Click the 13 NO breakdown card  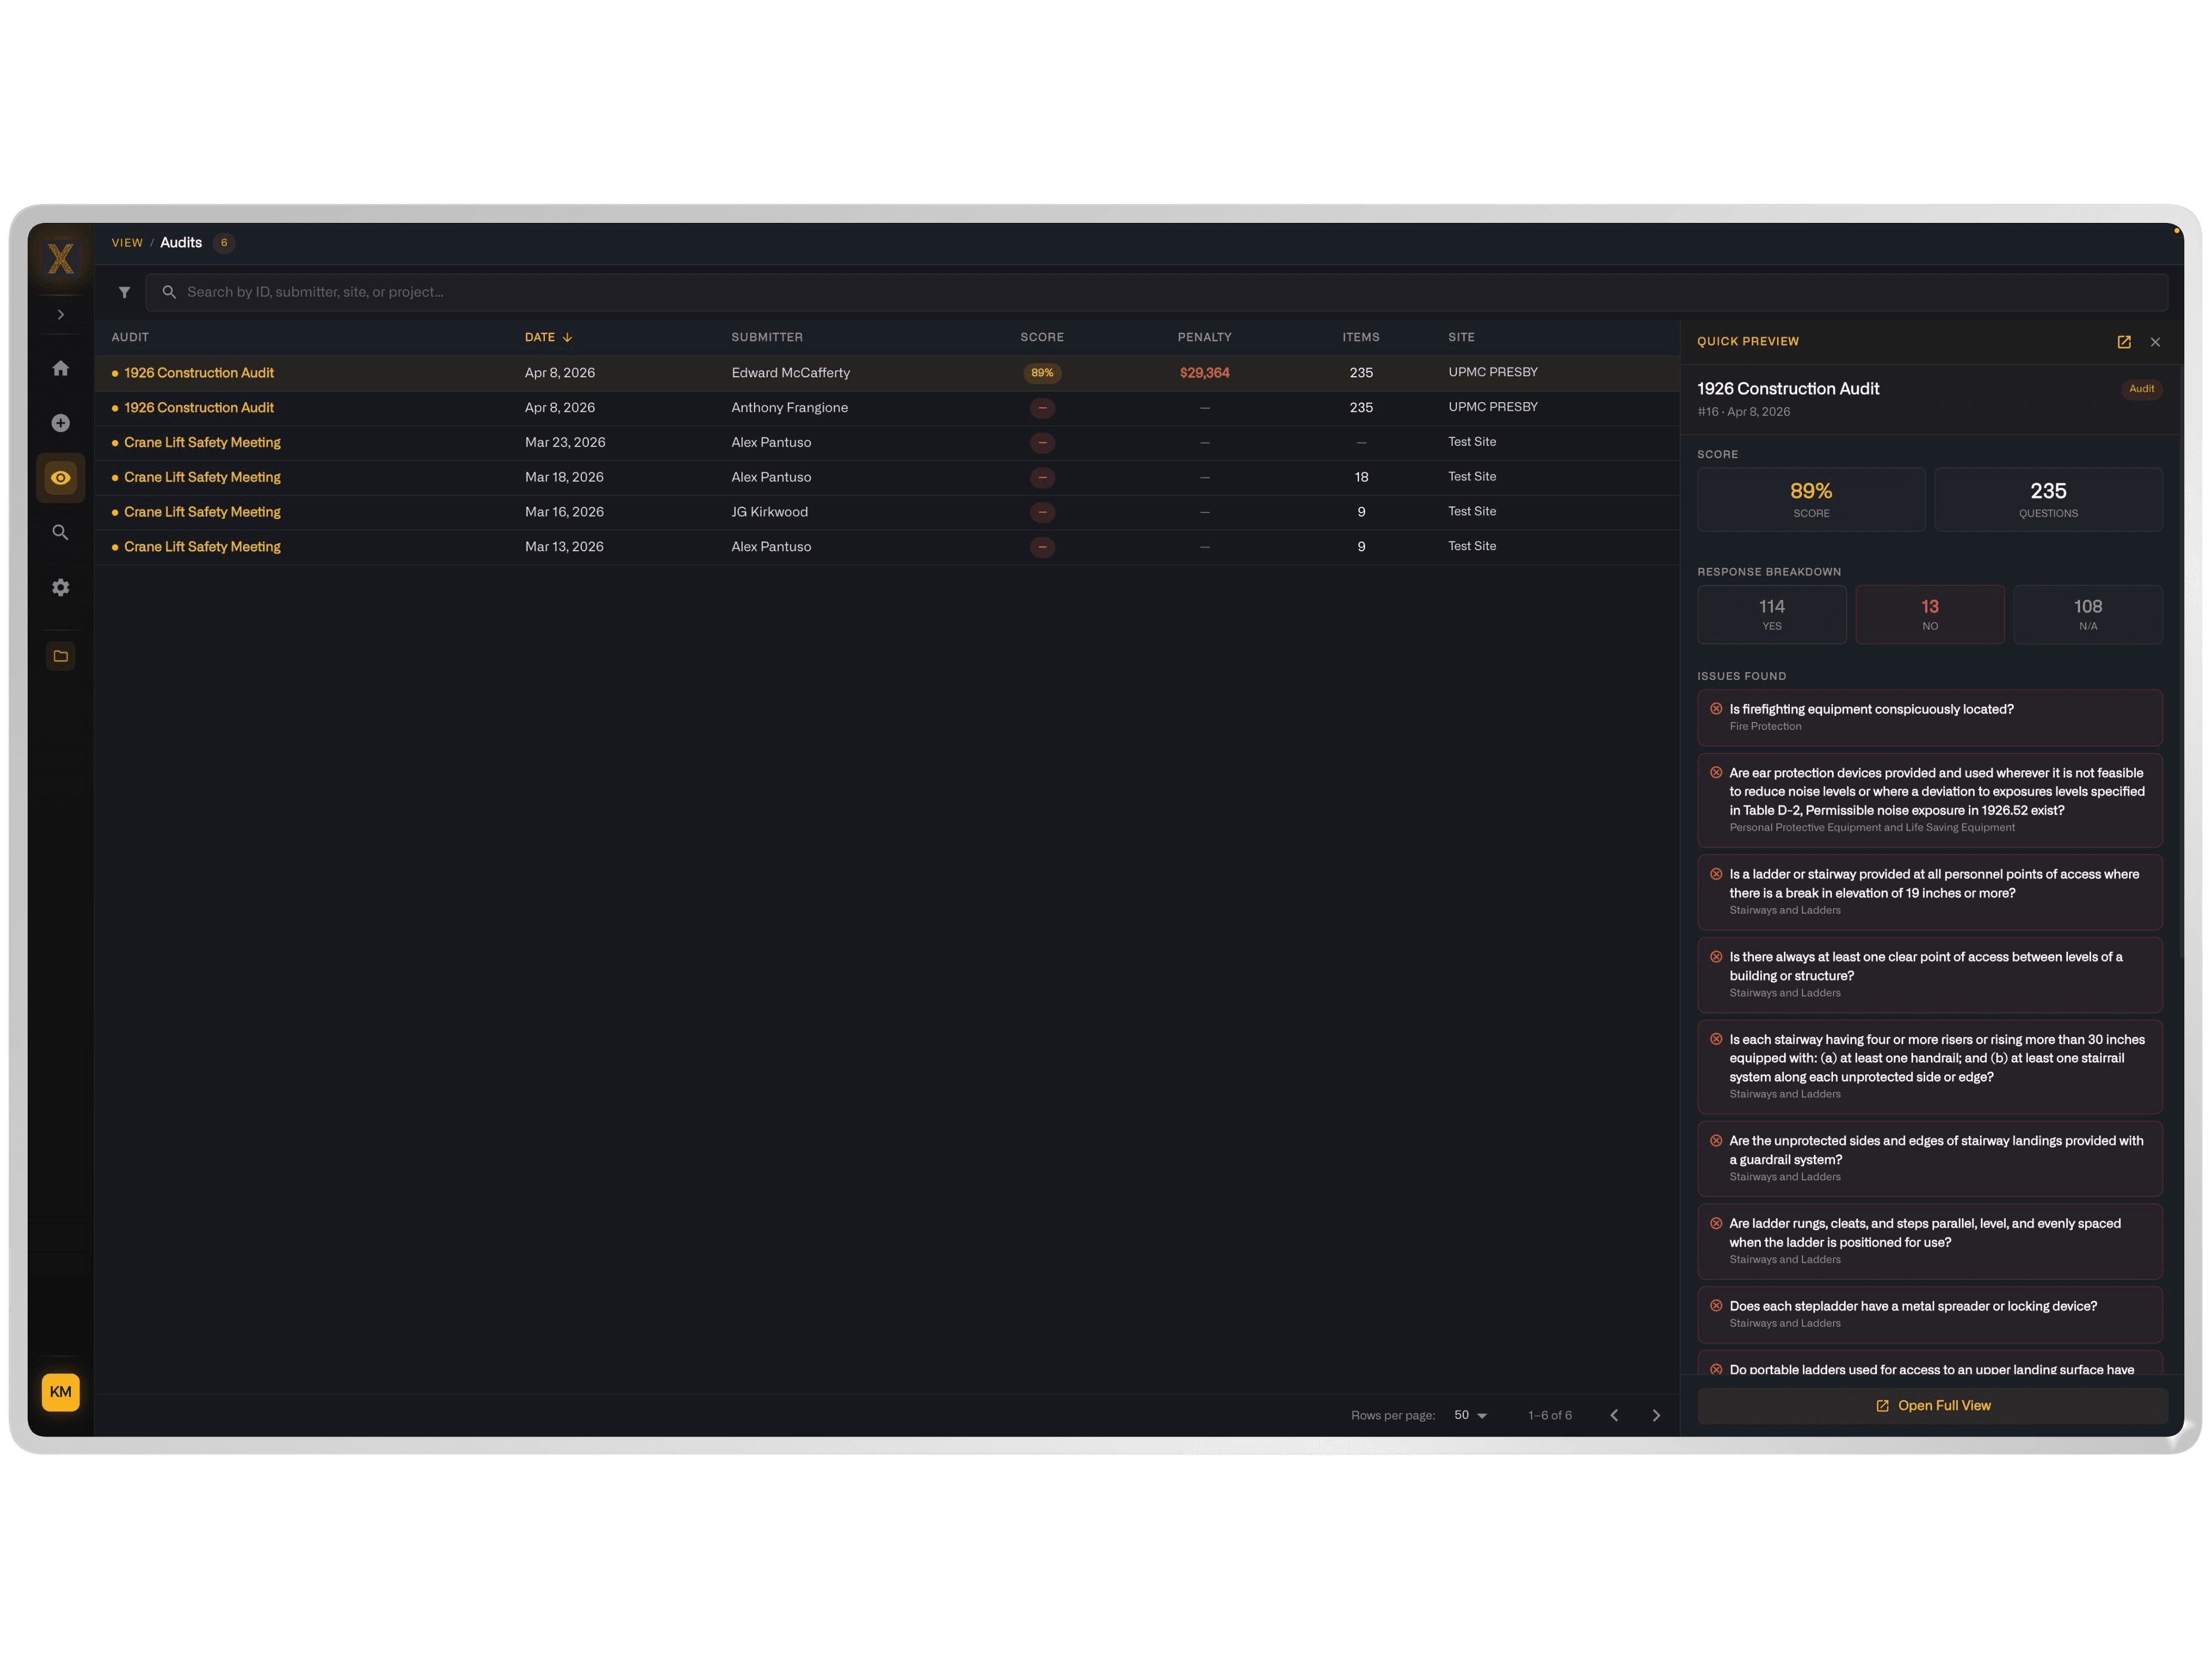1930,615
